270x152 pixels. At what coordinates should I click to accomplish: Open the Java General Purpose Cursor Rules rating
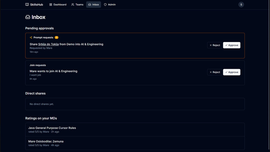click(x=135, y=130)
